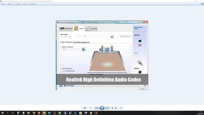Open the zoom magnifier control in Photo Viewer
This screenshot has height=115, width=204.
(85, 108)
